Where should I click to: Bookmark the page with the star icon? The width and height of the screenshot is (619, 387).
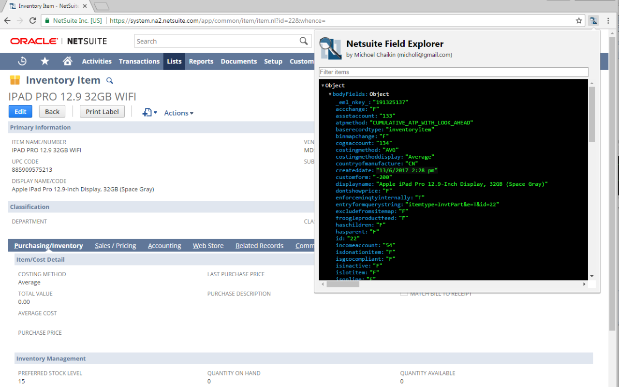click(x=578, y=21)
